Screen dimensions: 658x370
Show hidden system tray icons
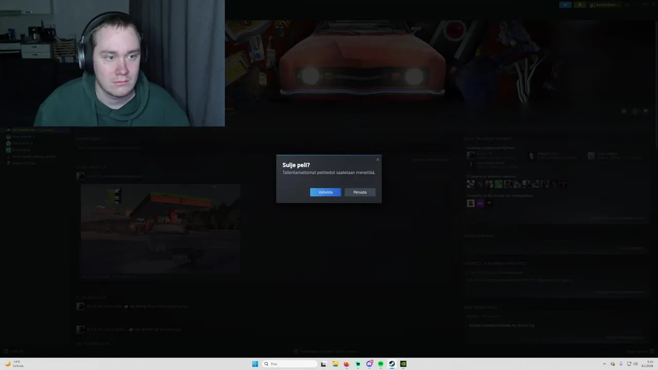[x=604, y=364]
